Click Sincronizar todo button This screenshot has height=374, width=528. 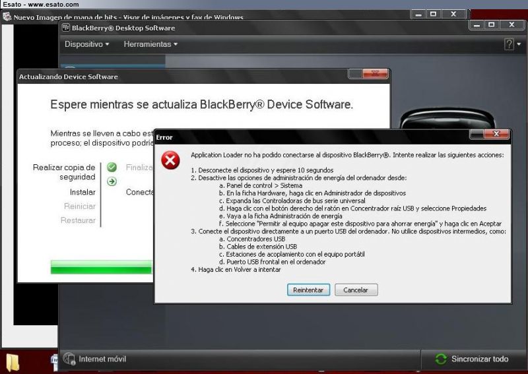tap(472, 359)
